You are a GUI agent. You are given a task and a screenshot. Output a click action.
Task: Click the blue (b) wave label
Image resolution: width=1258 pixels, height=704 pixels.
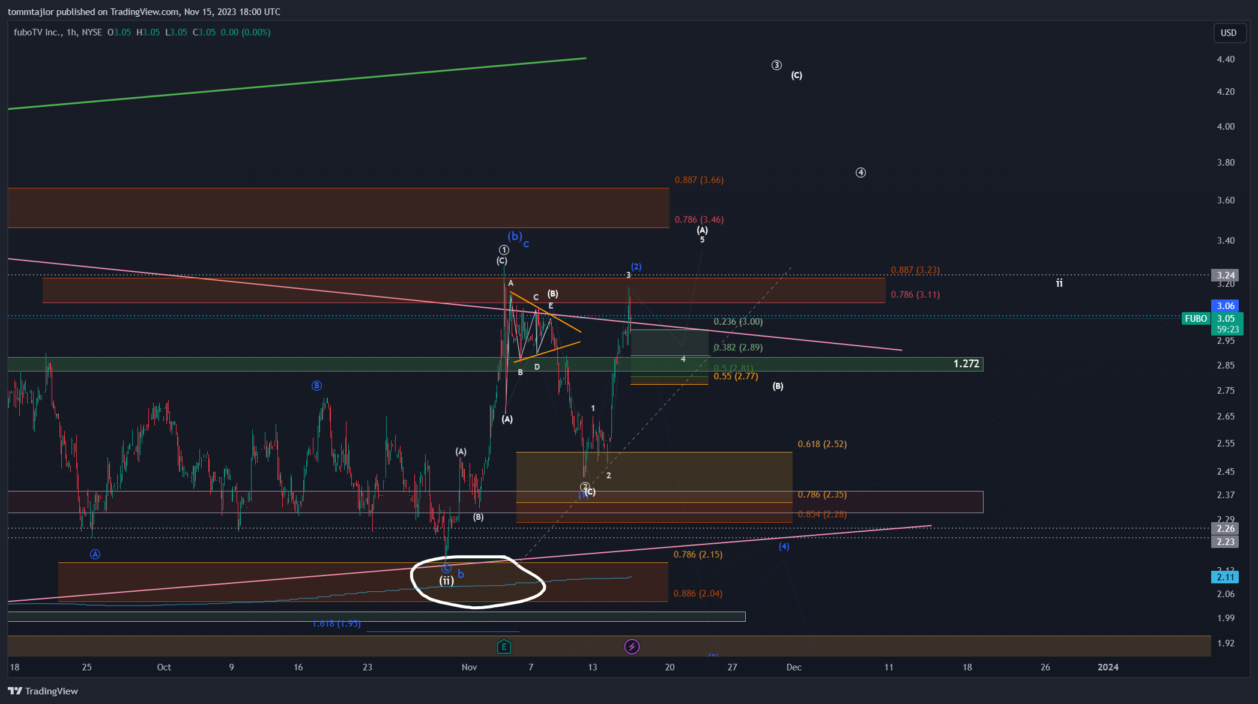coord(515,236)
